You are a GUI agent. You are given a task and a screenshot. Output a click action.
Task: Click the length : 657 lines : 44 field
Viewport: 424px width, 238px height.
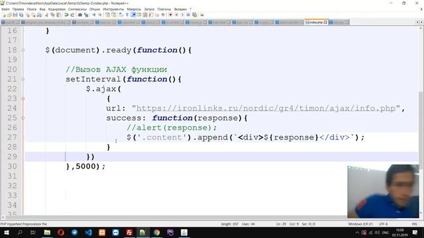pyautogui.click(x=238, y=224)
